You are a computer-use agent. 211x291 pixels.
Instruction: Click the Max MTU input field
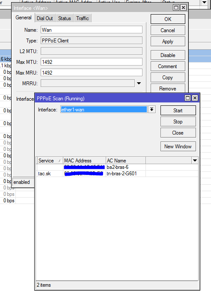(92, 62)
